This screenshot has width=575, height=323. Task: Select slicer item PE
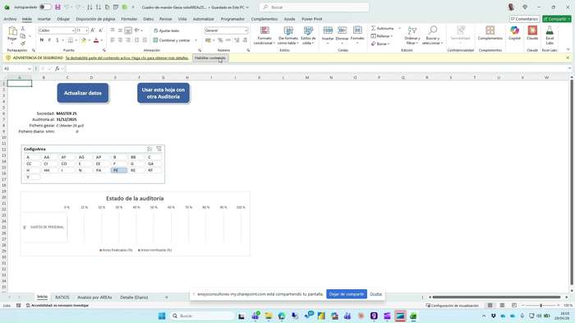point(119,170)
